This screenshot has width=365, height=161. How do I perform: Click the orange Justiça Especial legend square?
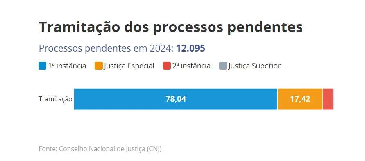point(98,66)
